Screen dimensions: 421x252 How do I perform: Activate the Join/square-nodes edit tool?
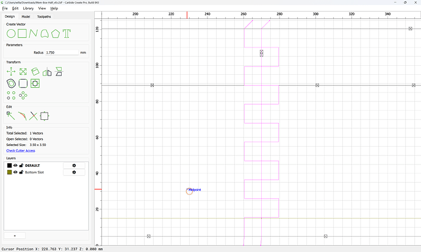tap(45, 116)
